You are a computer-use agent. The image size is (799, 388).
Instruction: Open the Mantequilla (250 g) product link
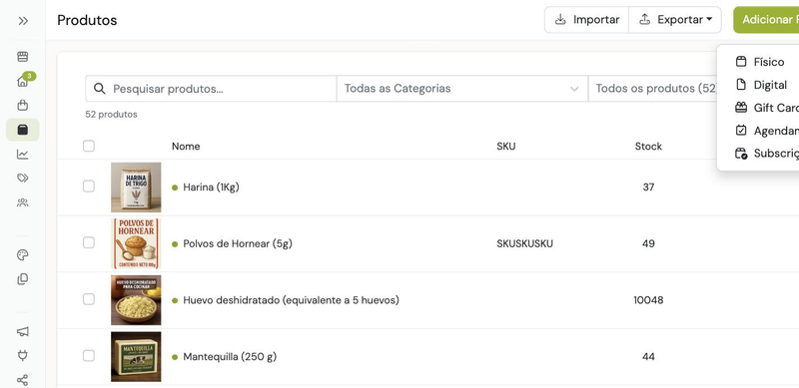230,357
